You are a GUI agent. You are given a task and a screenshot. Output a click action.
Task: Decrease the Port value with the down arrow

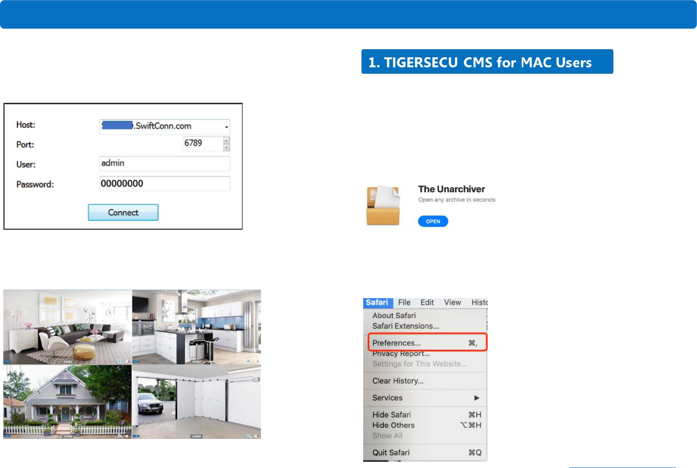point(227,148)
